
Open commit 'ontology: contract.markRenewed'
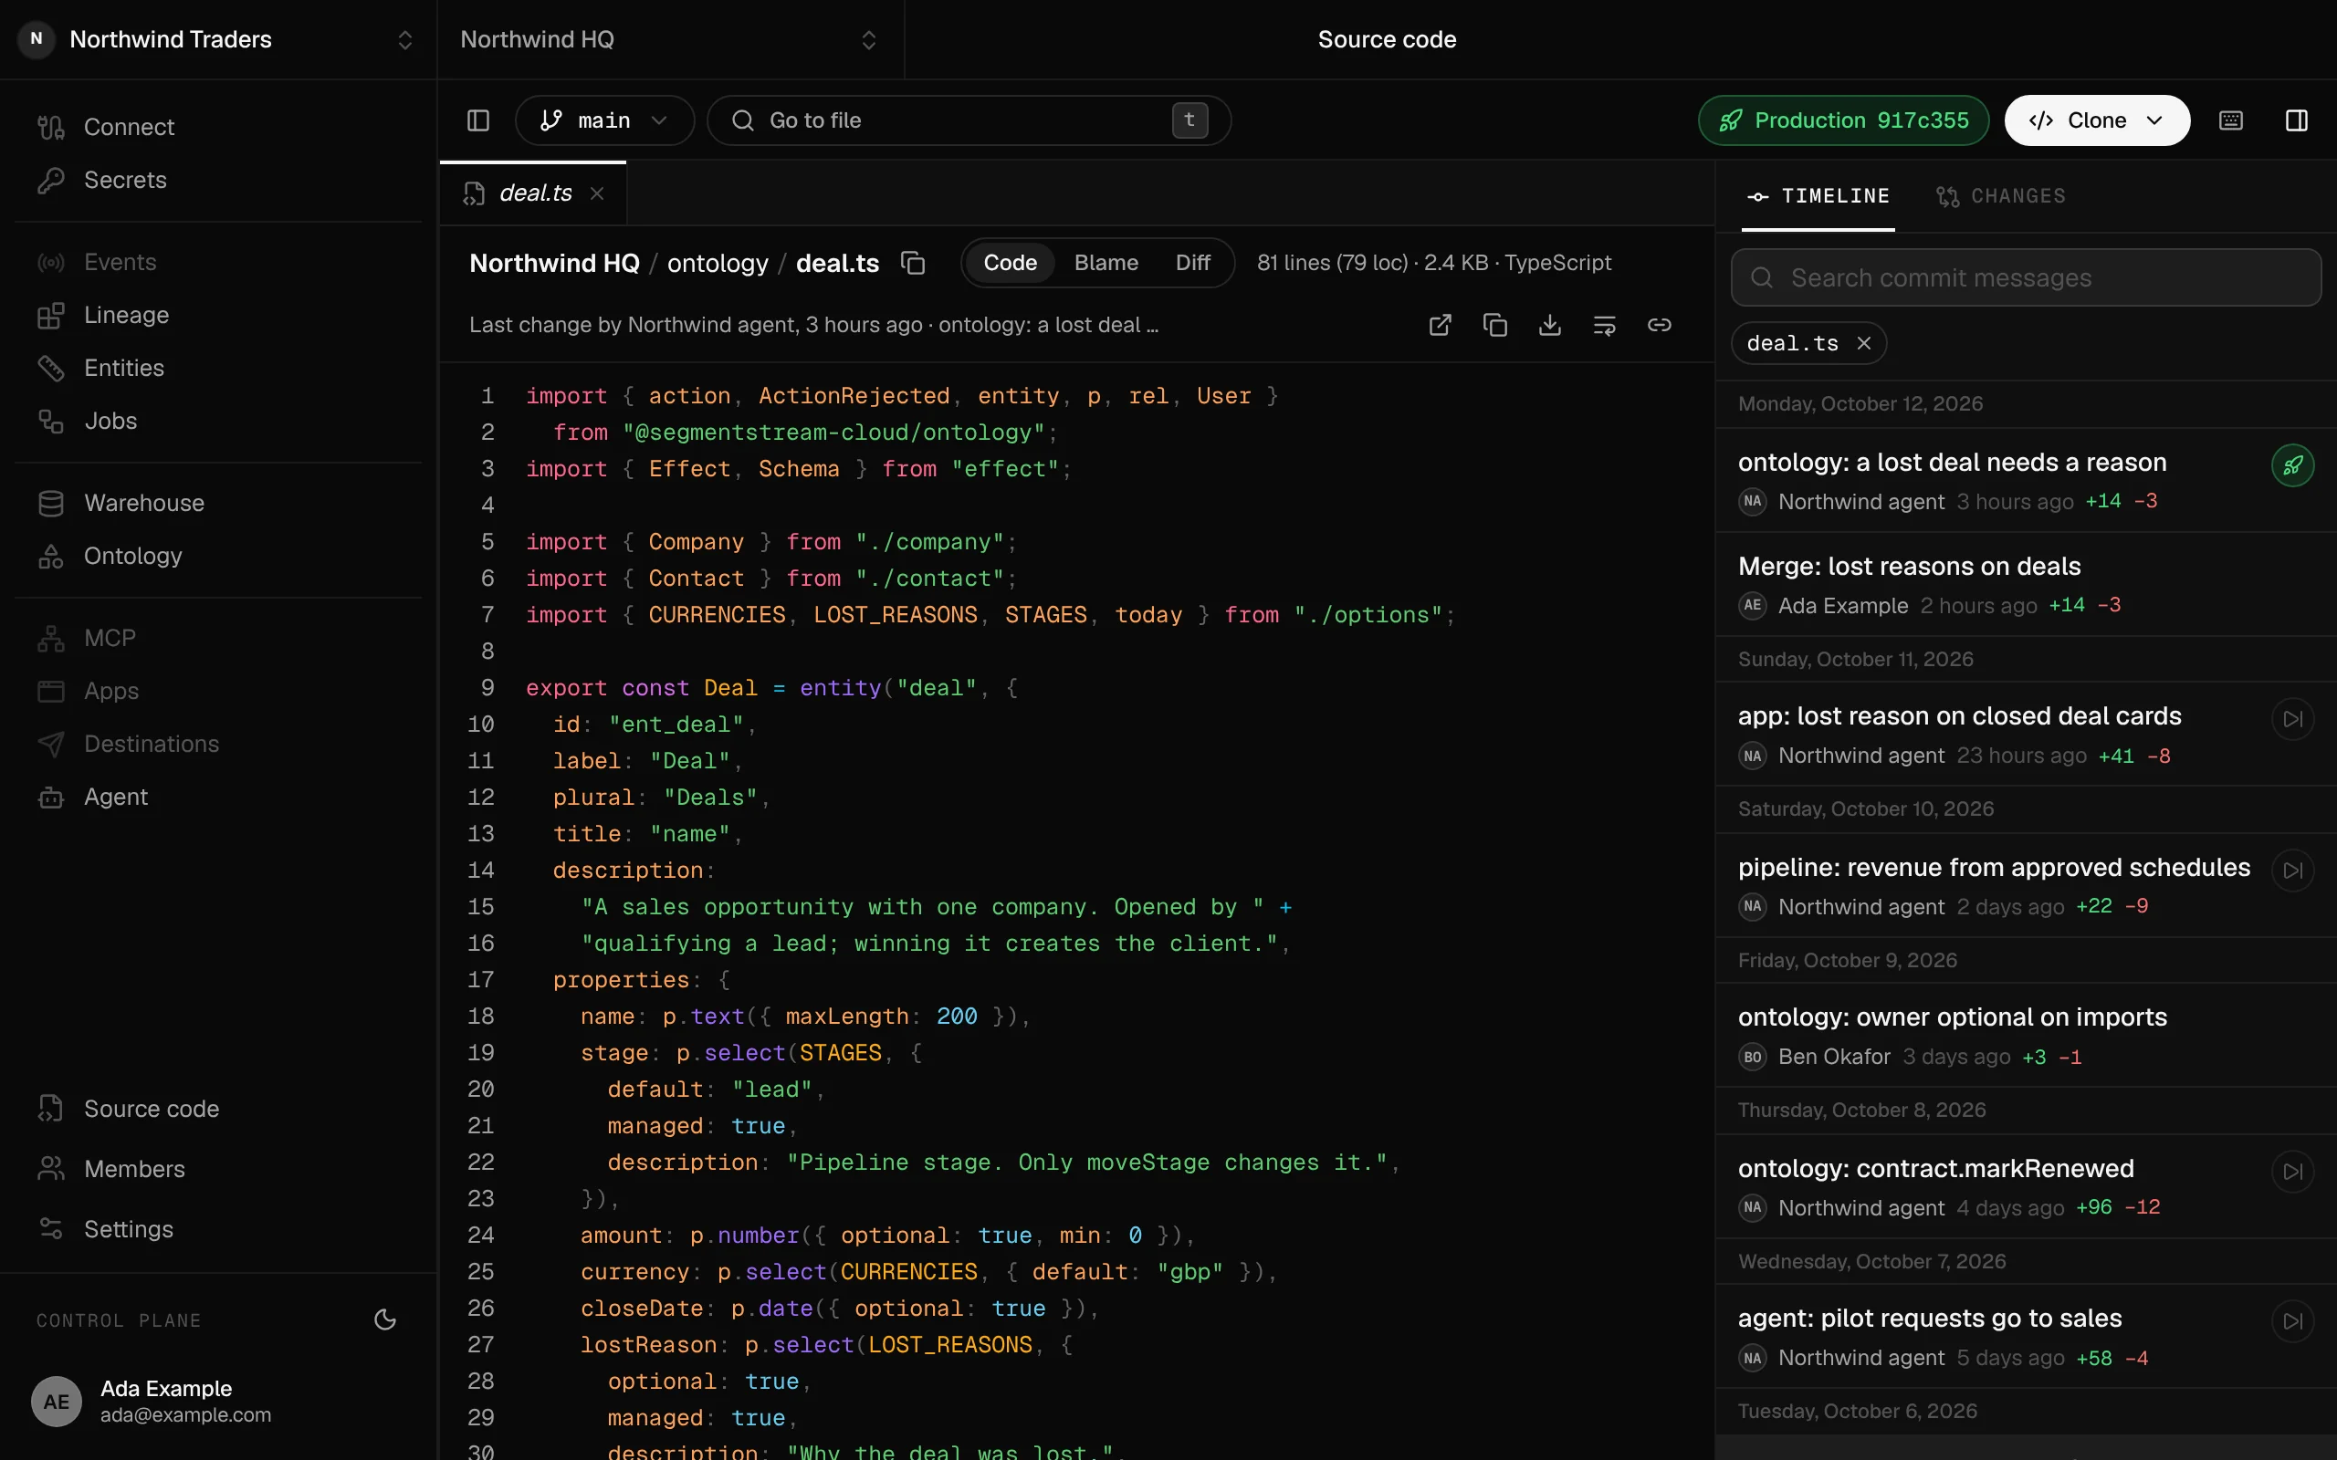point(2026,1187)
